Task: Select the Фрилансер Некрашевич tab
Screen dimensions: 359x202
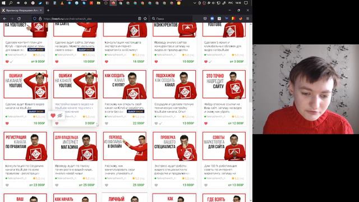Action: [22, 10]
